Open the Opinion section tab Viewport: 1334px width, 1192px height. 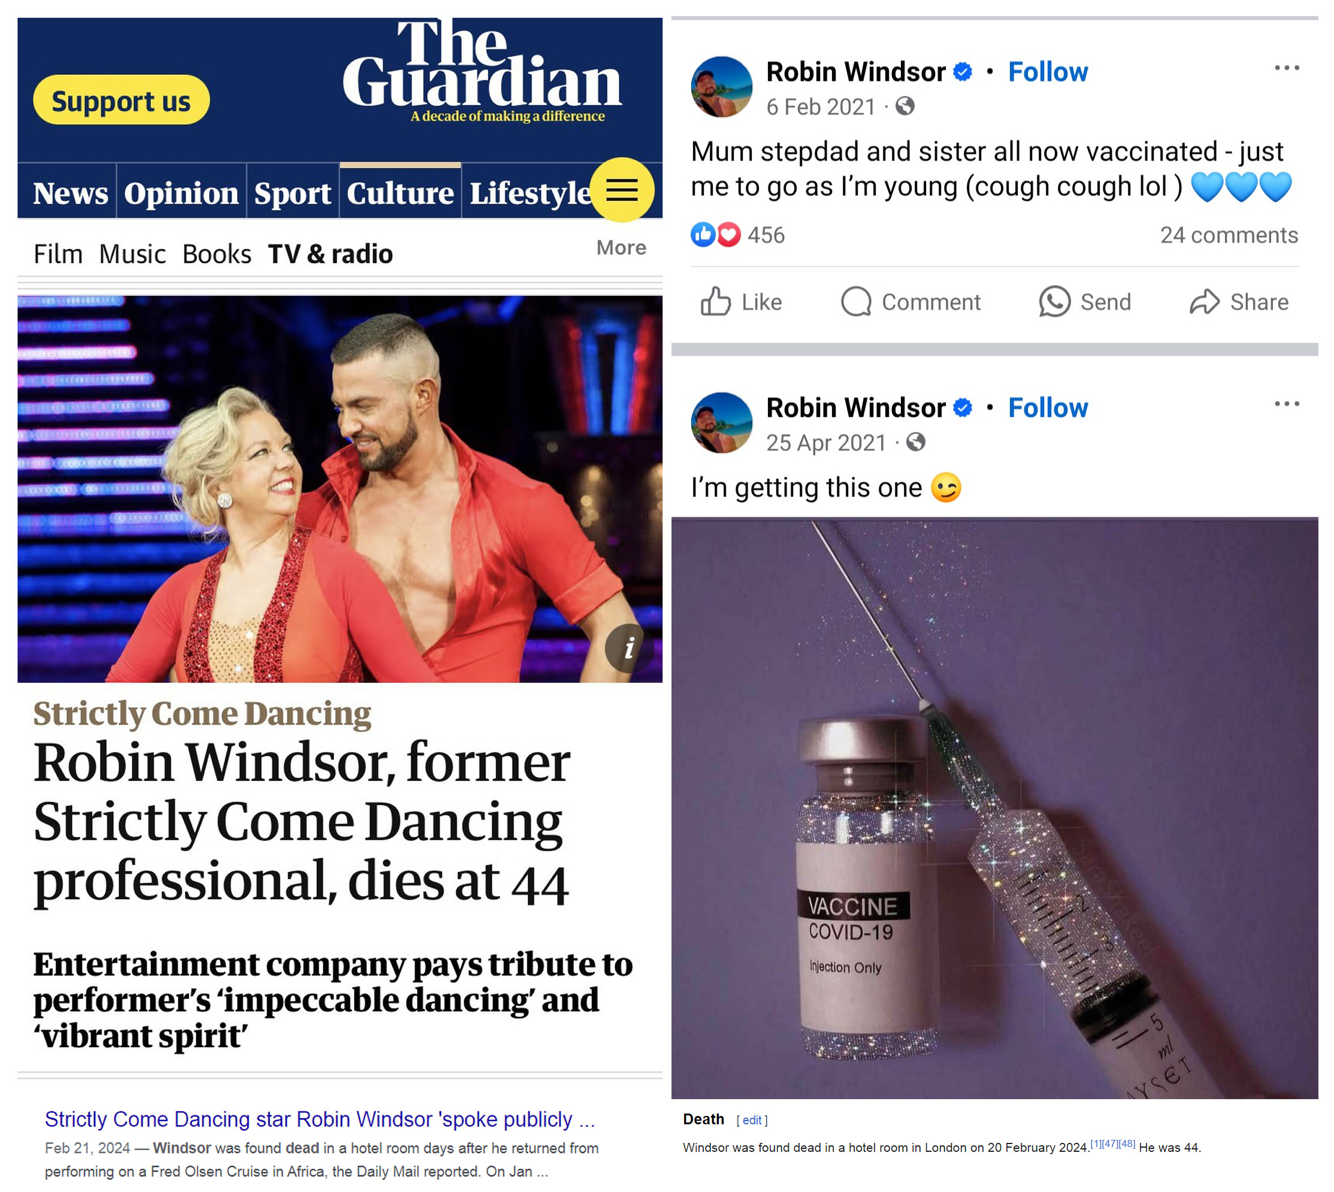pyautogui.click(x=182, y=192)
